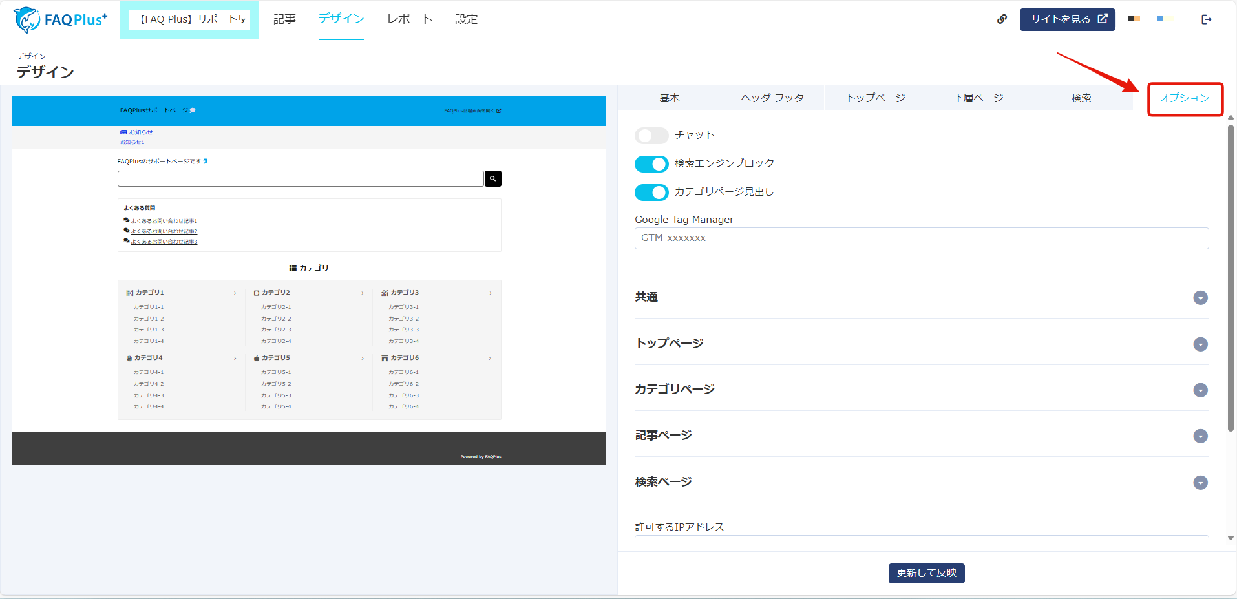Open the レポート menu item

tap(409, 19)
